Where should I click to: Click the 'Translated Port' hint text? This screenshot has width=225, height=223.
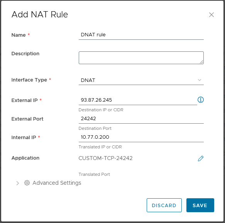pos(94,174)
